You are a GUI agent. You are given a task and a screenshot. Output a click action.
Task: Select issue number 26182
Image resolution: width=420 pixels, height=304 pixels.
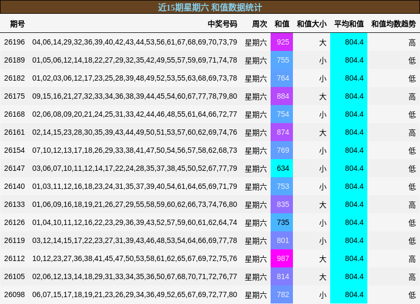(x=14, y=79)
